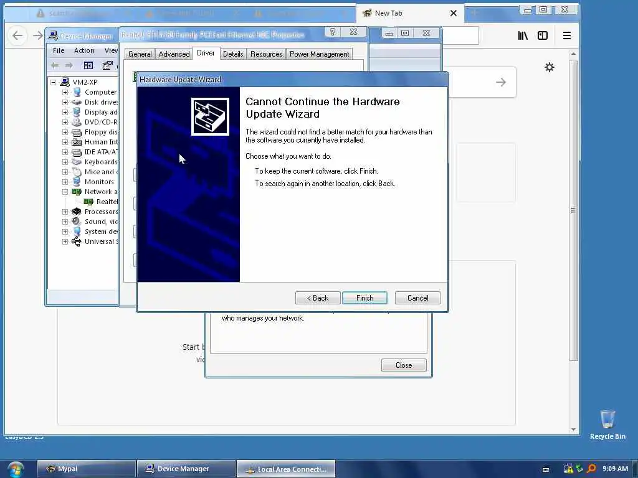Open New Tab settings gear
The width and height of the screenshot is (638, 478).
pos(550,67)
